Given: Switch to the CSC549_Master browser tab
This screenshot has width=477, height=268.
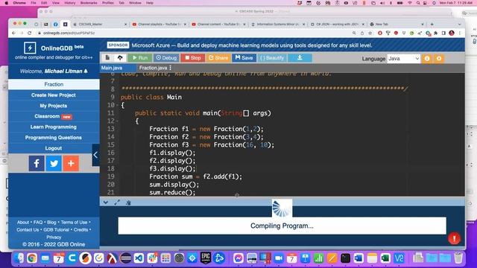Looking at the screenshot, I should [x=99, y=24].
